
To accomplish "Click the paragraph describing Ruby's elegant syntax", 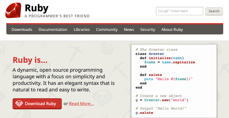I will (x=64, y=80).
